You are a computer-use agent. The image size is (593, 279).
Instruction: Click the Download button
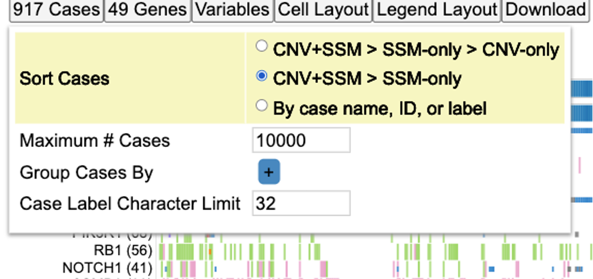[545, 10]
